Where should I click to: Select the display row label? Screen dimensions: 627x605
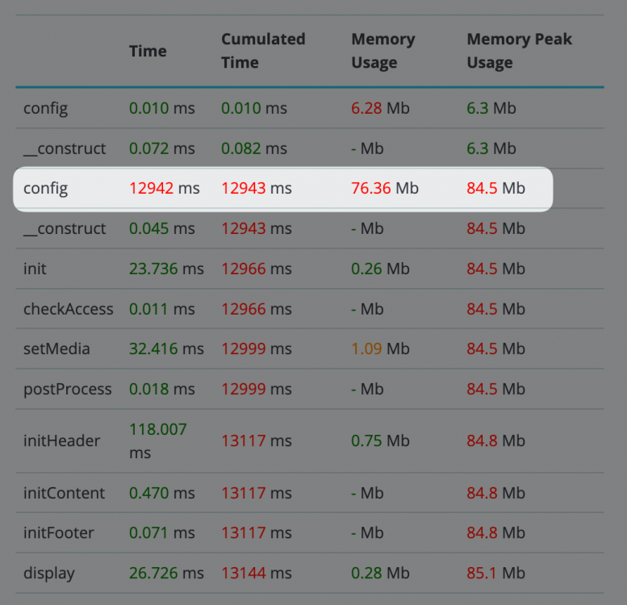click(48, 574)
